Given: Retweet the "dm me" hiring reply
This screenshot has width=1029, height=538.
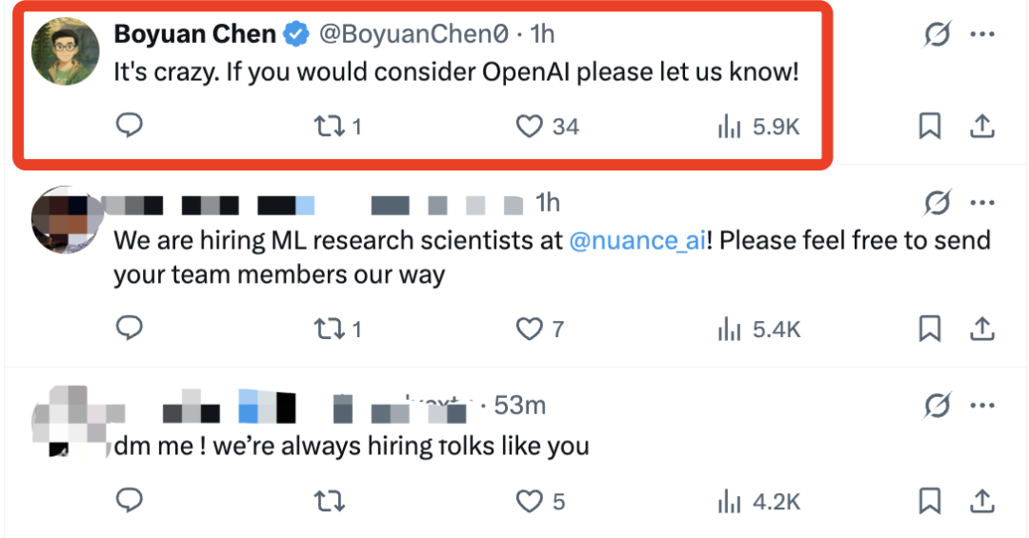Looking at the screenshot, I should (x=329, y=500).
